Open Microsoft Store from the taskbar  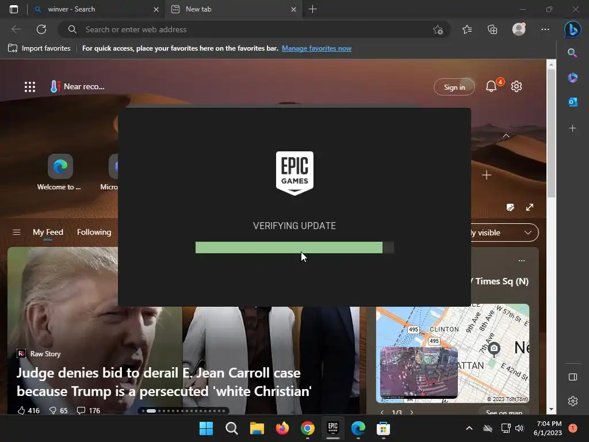pos(383,428)
